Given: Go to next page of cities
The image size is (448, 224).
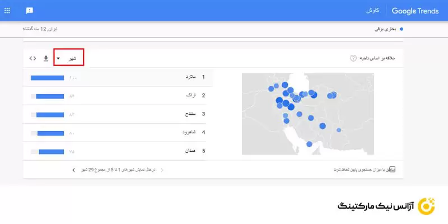Looking at the screenshot, I should coord(73,169).
